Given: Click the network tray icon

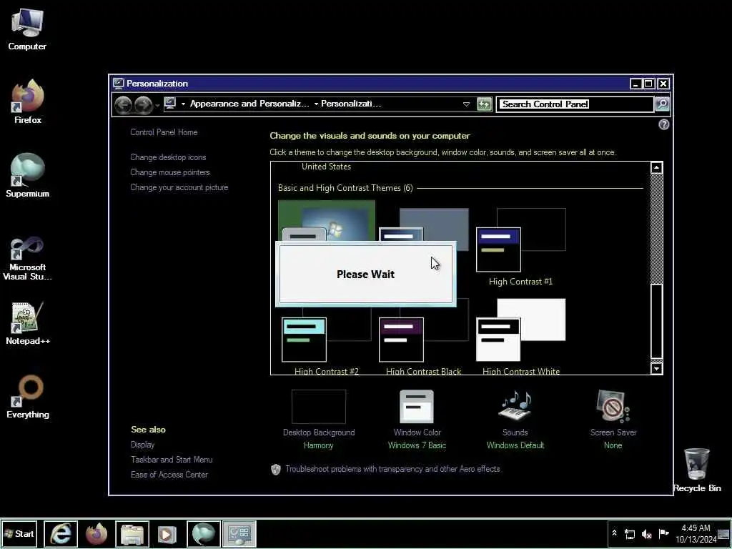Looking at the screenshot, I should click(630, 533).
